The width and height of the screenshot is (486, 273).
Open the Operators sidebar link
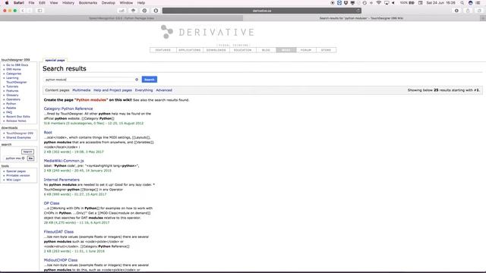coord(13,99)
